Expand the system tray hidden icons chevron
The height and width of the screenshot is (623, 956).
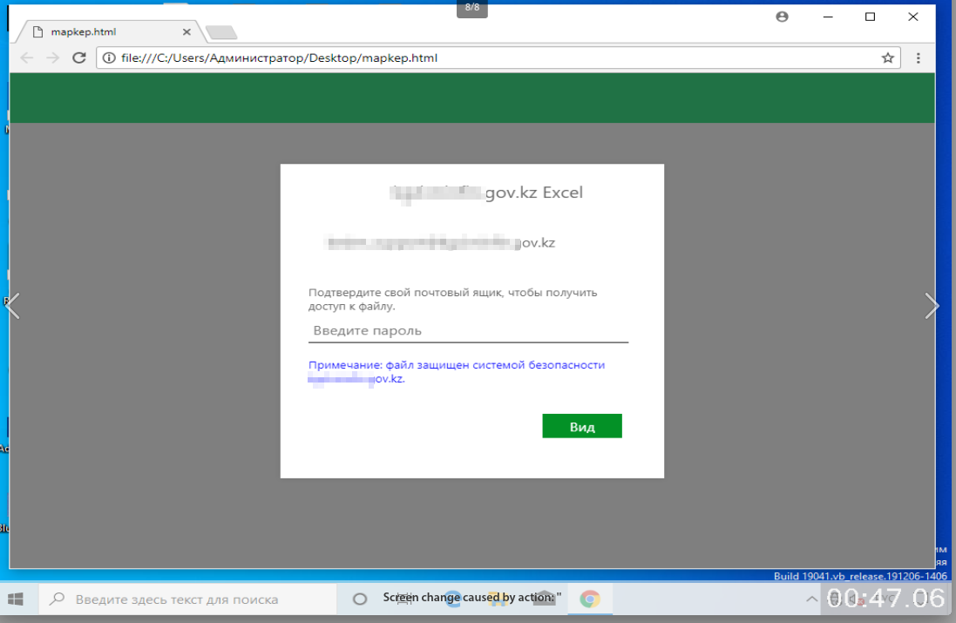click(811, 599)
